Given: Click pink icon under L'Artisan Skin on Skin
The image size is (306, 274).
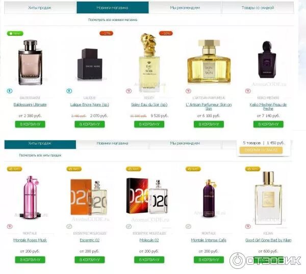Looking at the screenshot, I should tap(188, 91).
